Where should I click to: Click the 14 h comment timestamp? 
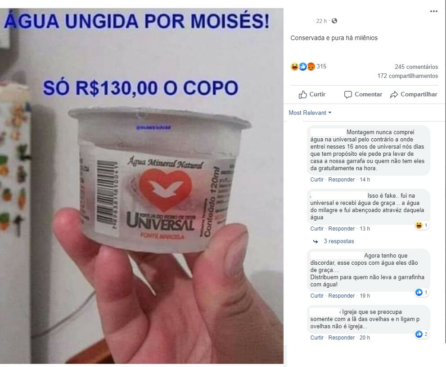click(x=365, y=180)
